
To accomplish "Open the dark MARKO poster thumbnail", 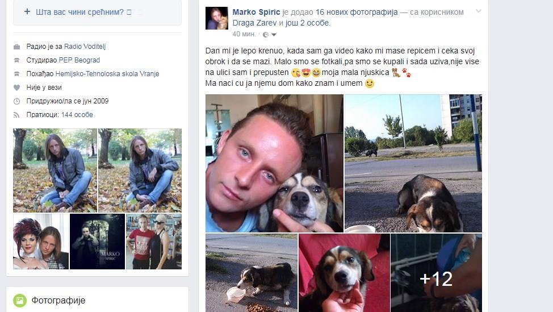I will (97, 242).
